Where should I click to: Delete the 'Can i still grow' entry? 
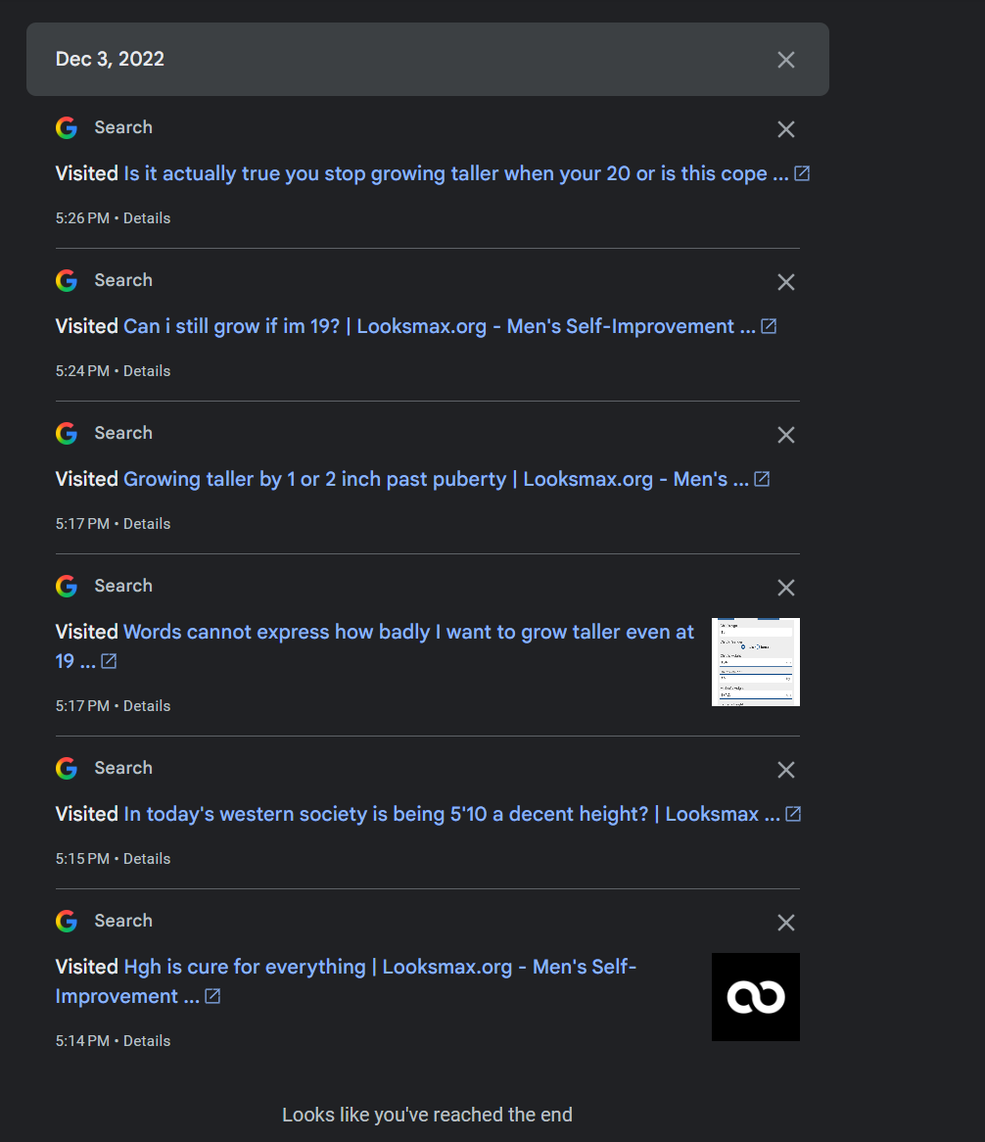click(x=785, y=282)
